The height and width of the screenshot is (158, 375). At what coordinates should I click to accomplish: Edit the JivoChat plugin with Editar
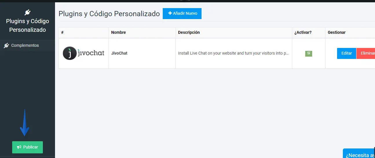(346, 53)
